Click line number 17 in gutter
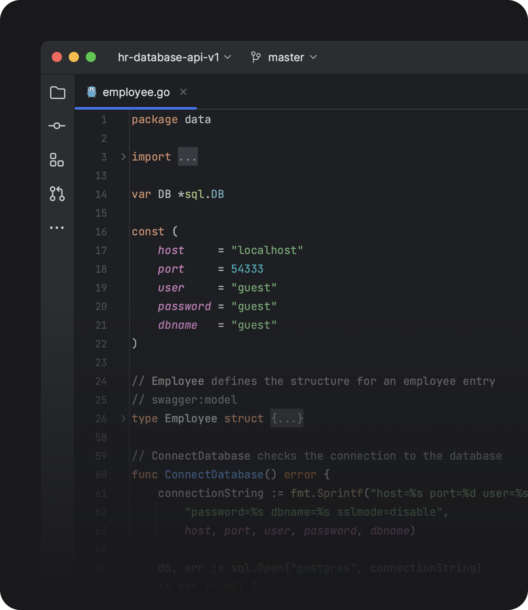The width and height of the screenshot is (528, 610). pyautogui.click(x=101, y=250)
